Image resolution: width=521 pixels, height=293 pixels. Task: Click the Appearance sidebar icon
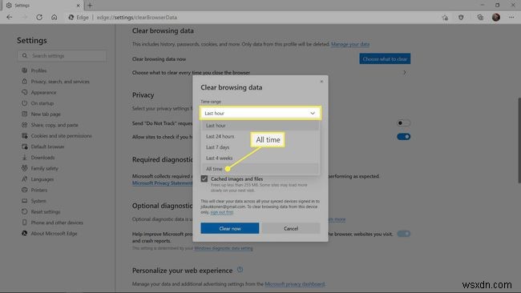coord(25,92)
